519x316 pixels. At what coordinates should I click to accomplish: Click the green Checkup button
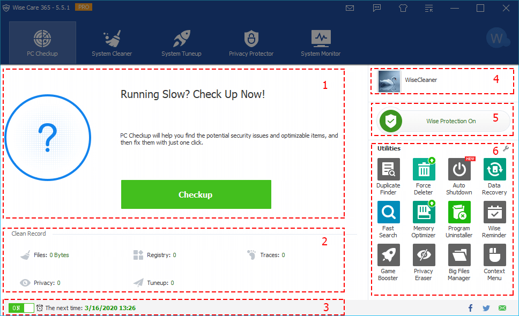click(x=196, y=194)
